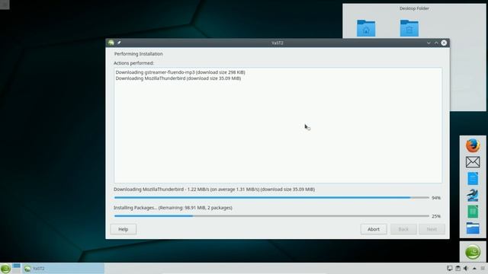The image size is (488, 274).
Task: Open the blue document writer icon
Action: [x=473, y=179]
